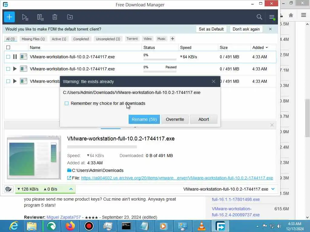Open the search magnifier in FDM toolbar

coord(259,17)
